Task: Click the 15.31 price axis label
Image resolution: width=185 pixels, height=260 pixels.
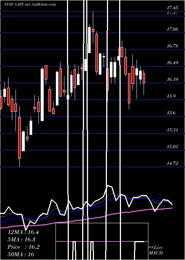Action: coord(172,130)
